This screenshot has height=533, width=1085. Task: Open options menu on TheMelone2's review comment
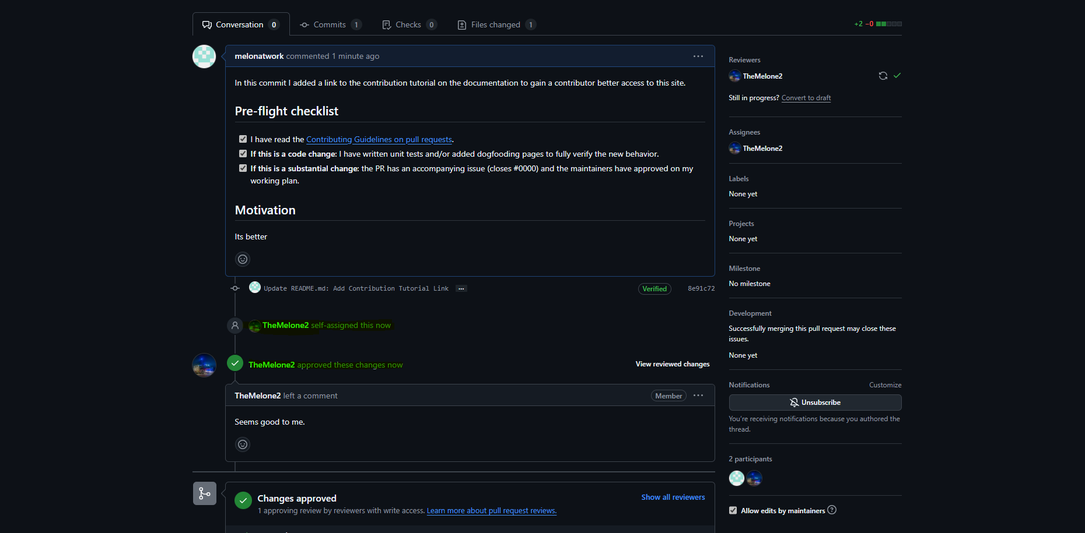698,396
